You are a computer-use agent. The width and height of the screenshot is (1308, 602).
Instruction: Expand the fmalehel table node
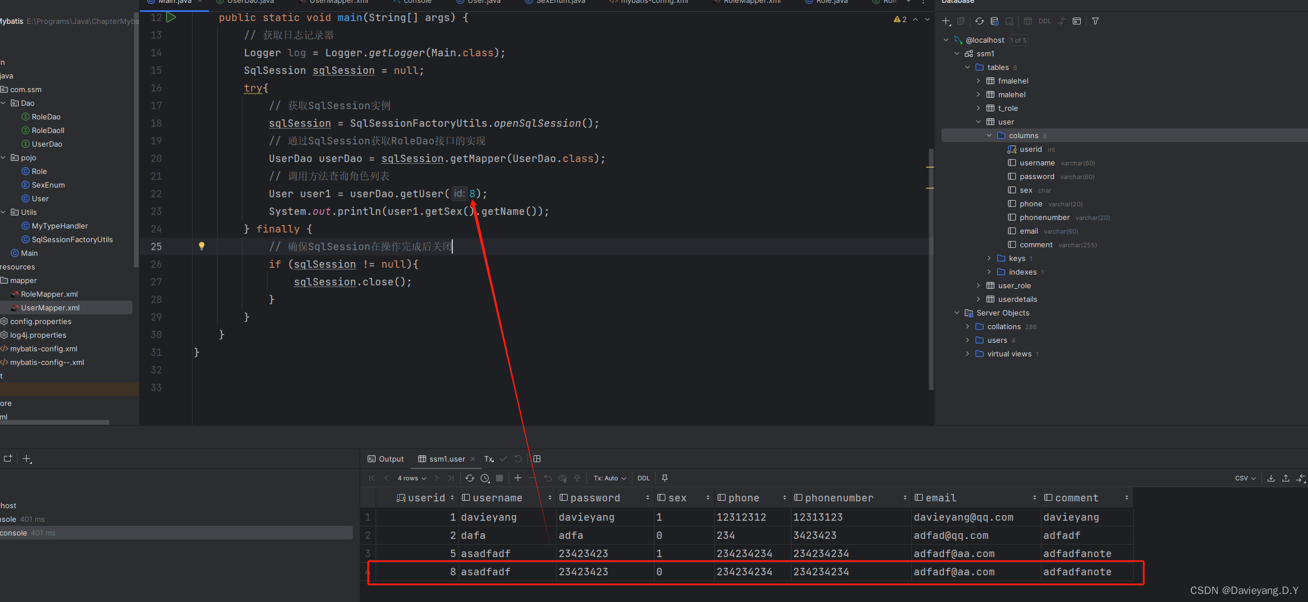pyautogui.click(x=978, y=81)
